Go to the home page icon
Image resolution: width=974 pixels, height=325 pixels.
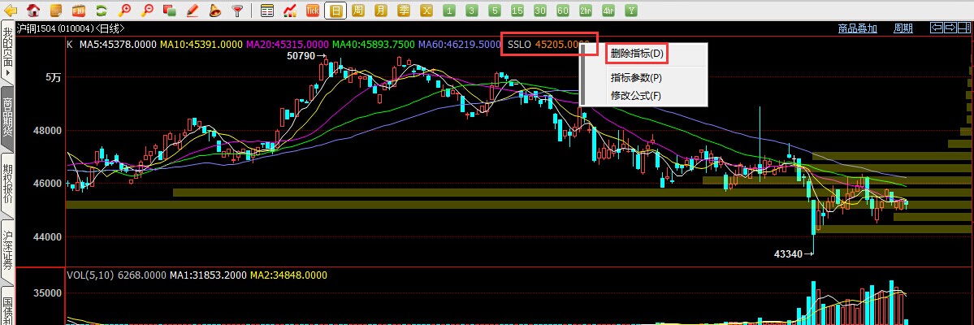(33, 11)
